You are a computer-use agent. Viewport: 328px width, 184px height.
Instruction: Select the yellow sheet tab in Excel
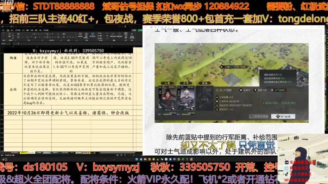pyautogui.click(x=24, y=153)
